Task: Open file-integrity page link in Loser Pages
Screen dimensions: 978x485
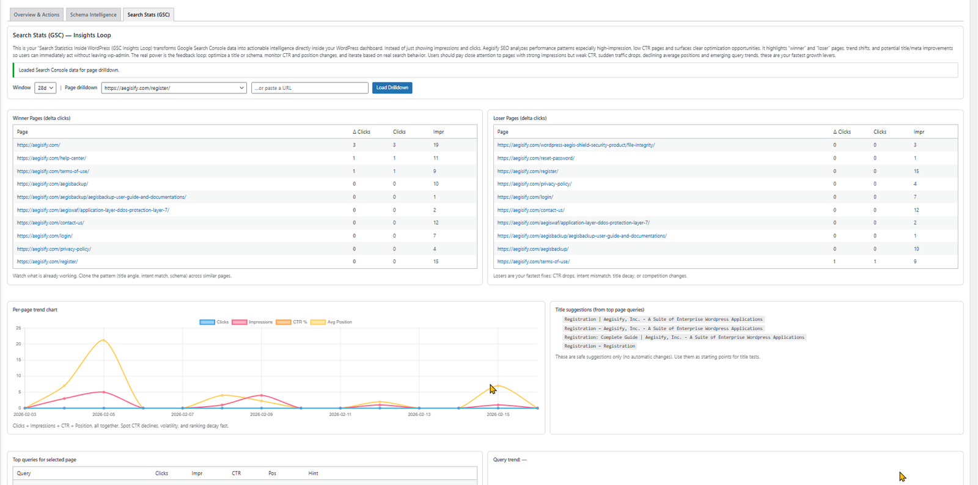Action: (576, 145)
